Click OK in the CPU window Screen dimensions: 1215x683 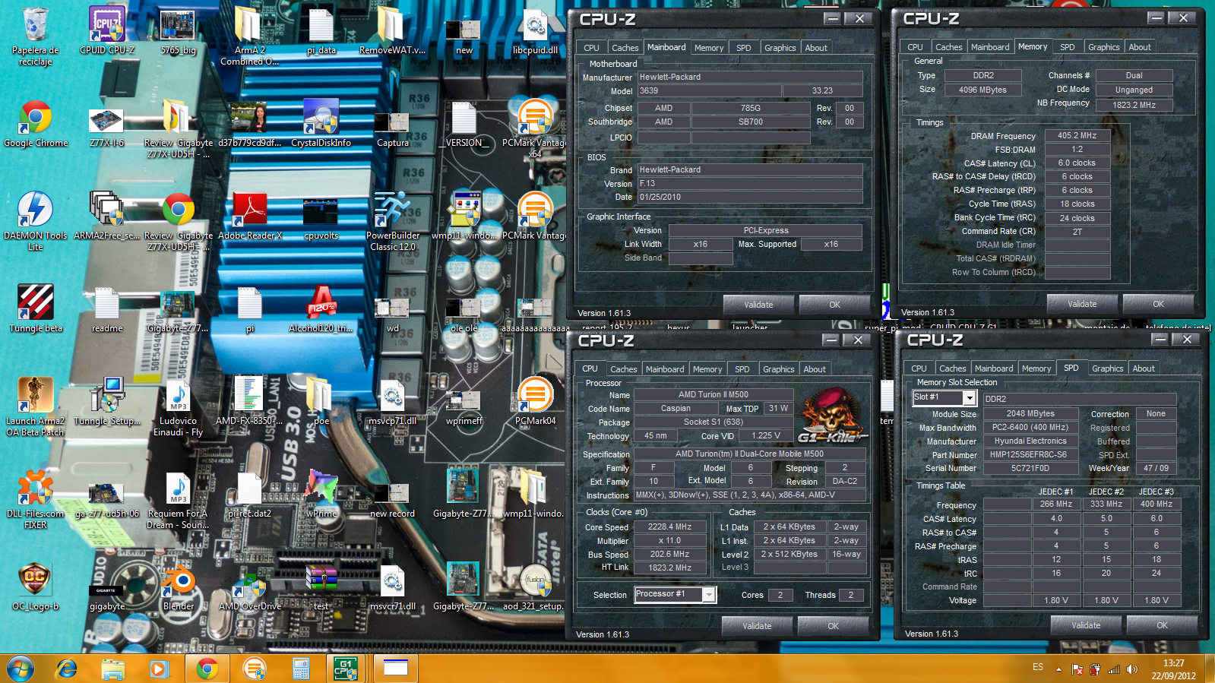tap(833, 626)
